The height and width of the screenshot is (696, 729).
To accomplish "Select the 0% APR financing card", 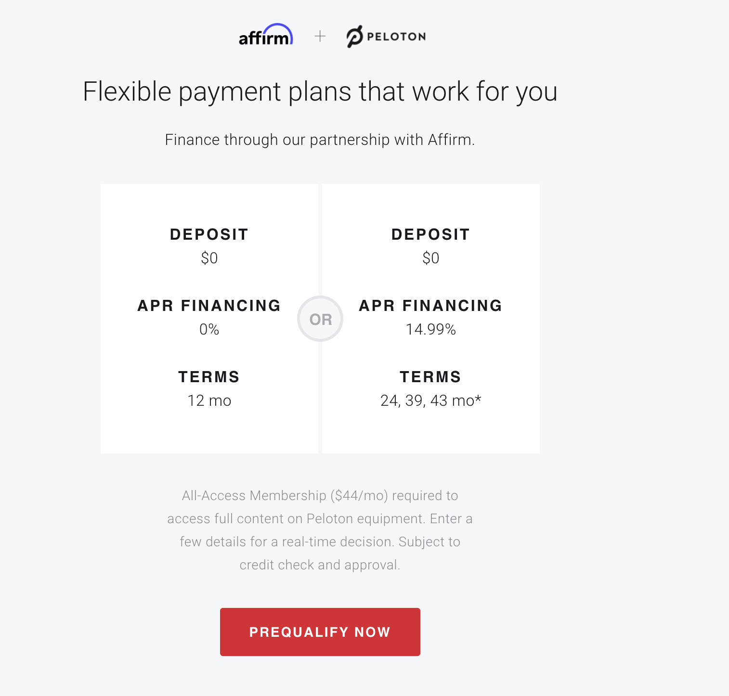I will [x=209, y=319].
